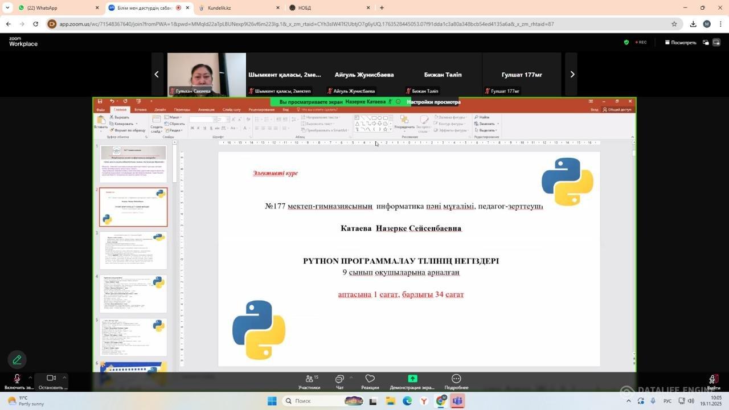
Task: Click the Cut (scissors) icon
Action: pos(112,117)
